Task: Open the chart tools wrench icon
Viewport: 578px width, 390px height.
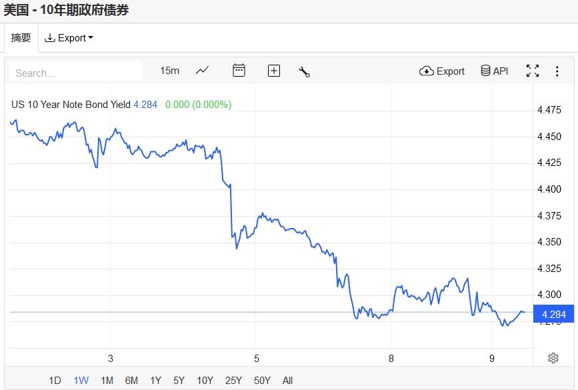Action: 305,71
